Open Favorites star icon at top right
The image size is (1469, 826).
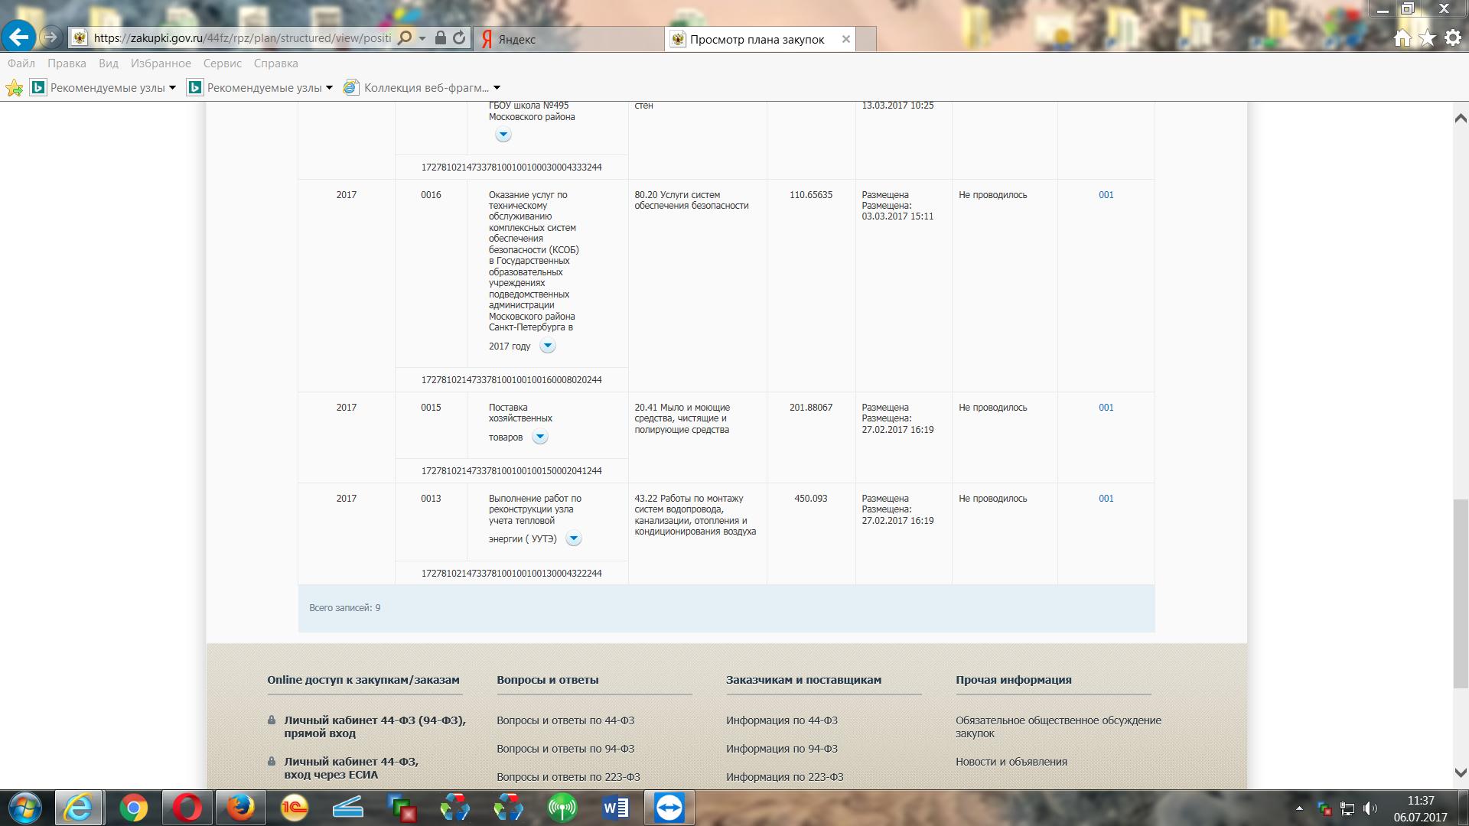(x=1427, y=38)
